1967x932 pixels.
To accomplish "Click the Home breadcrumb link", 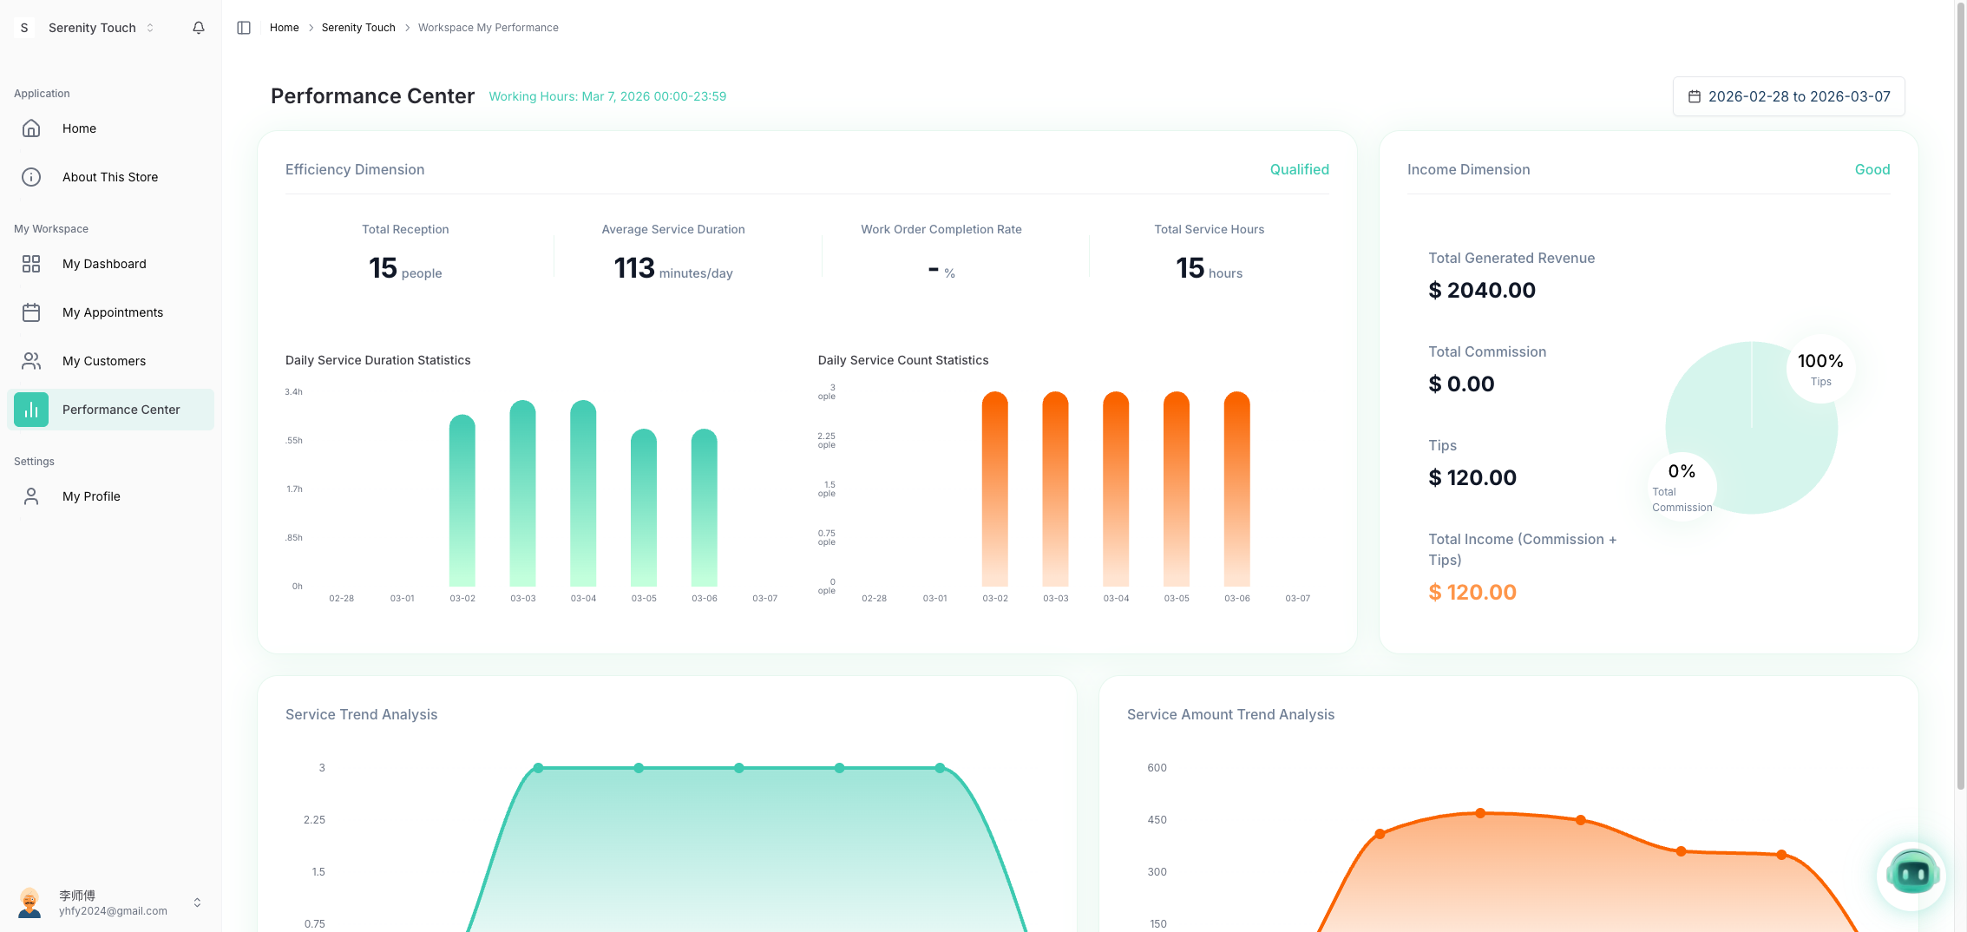I will tap(284, 28).
